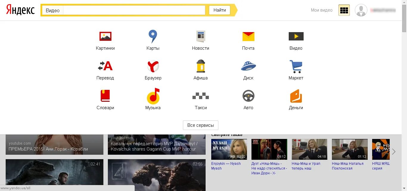This screenshot has width=407, height=191.
Task: Play the 04:18 video thumbnail
Action: (310, 149)
